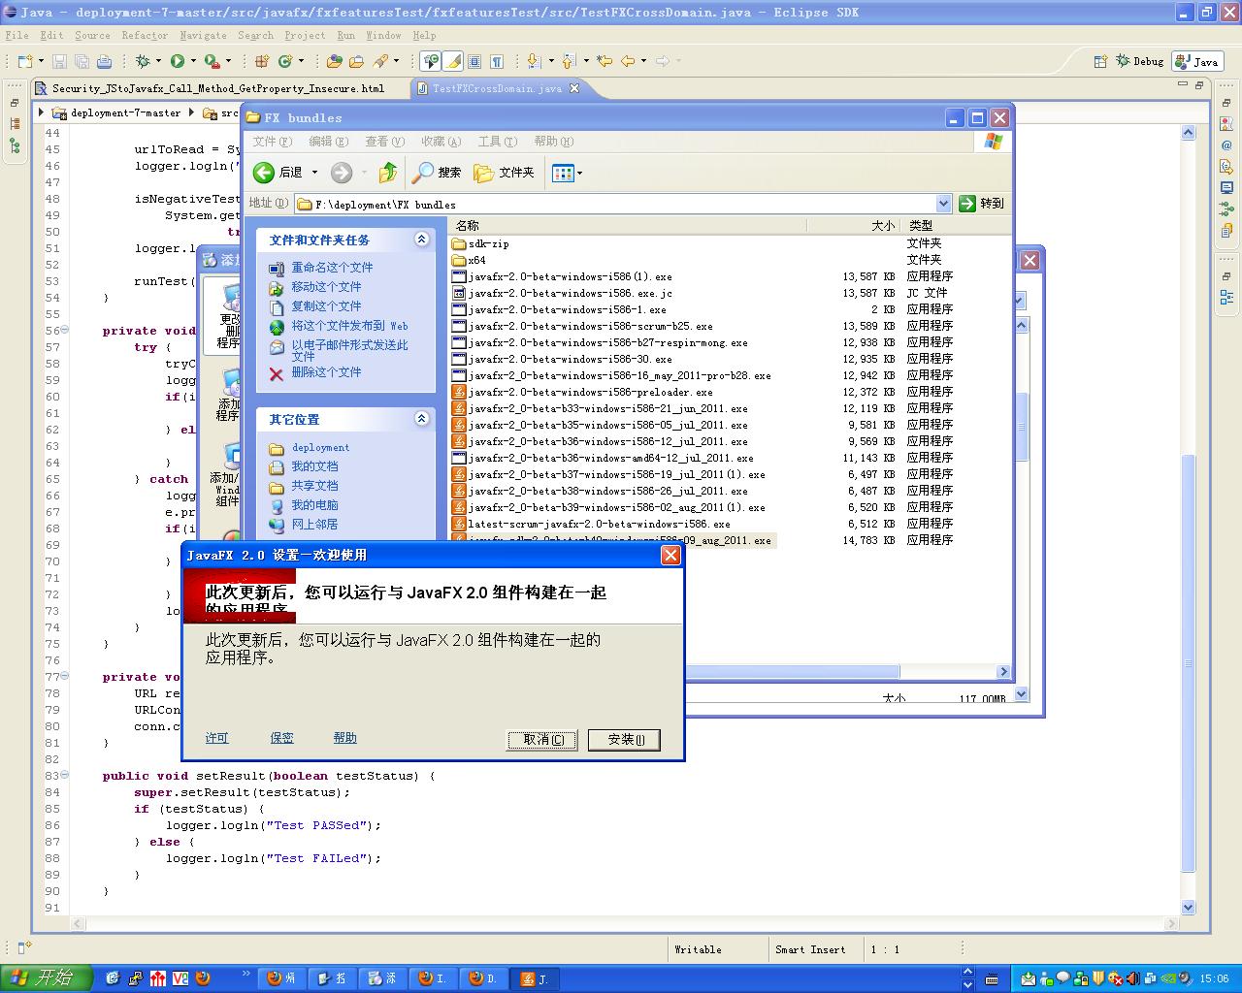This screenshot has width=1242, height=993.
Task: Open the 保密 privacy link in JavaFX setup
Action: 281,738
